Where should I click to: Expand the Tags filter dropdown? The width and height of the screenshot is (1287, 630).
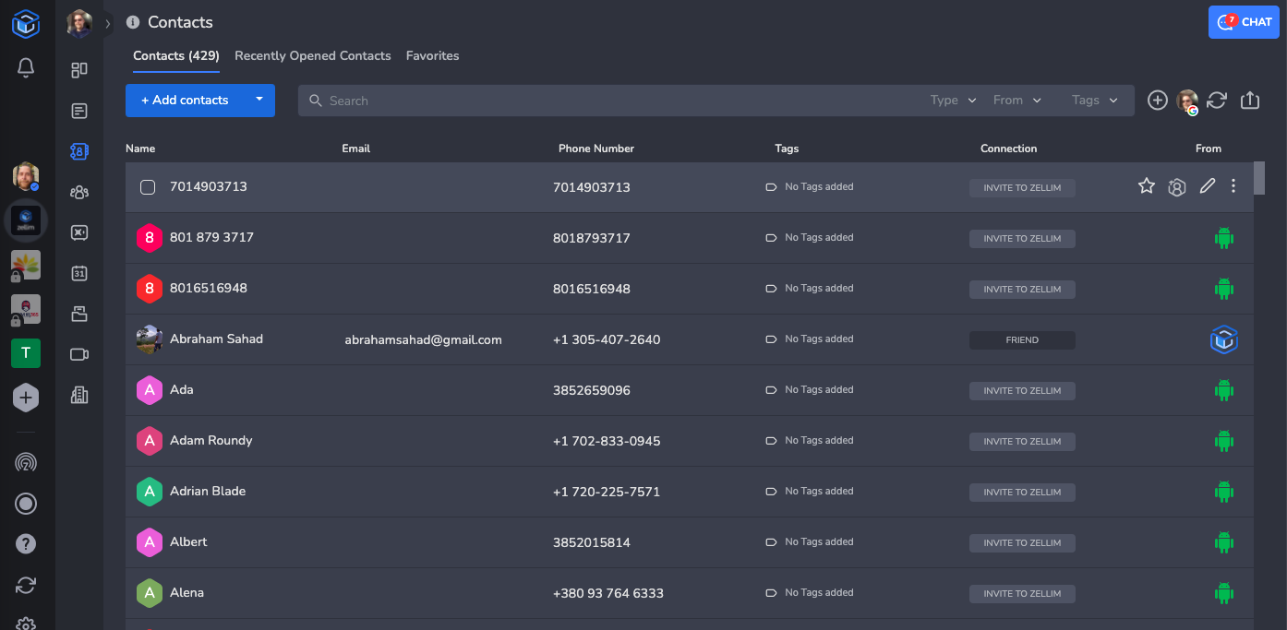[x=1094, y=101]
